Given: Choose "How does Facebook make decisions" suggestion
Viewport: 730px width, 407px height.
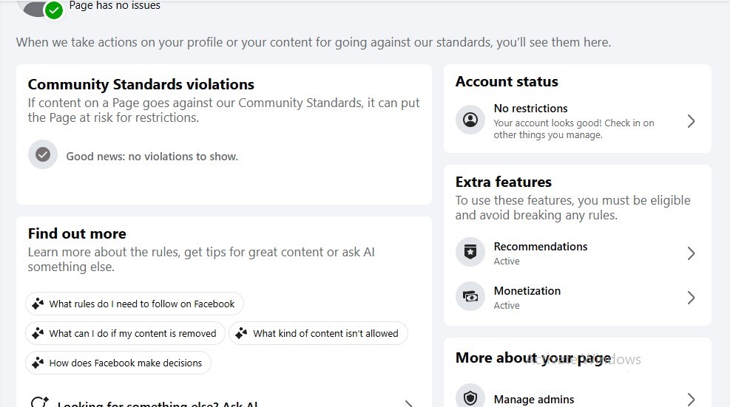Looking at the screenshot, I should pos(125,363).
